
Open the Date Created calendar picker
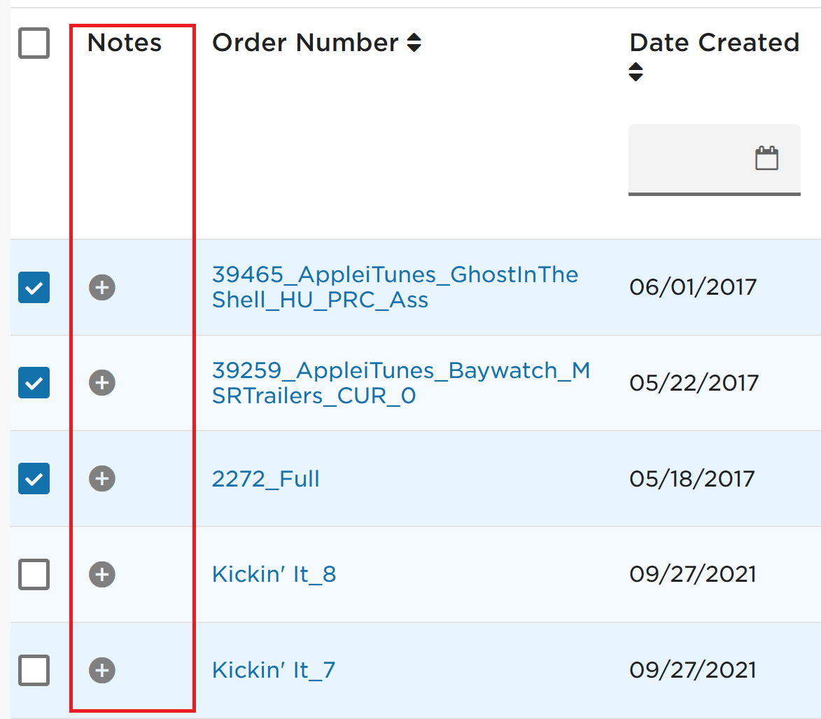point(766,158)
